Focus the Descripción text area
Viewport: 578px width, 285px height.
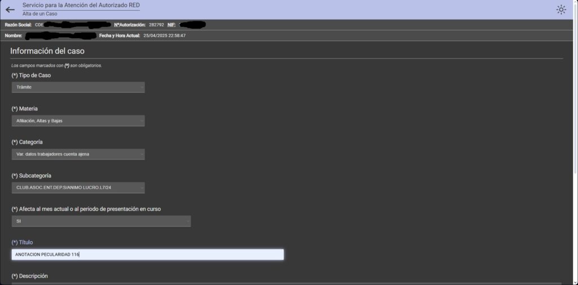286,283
